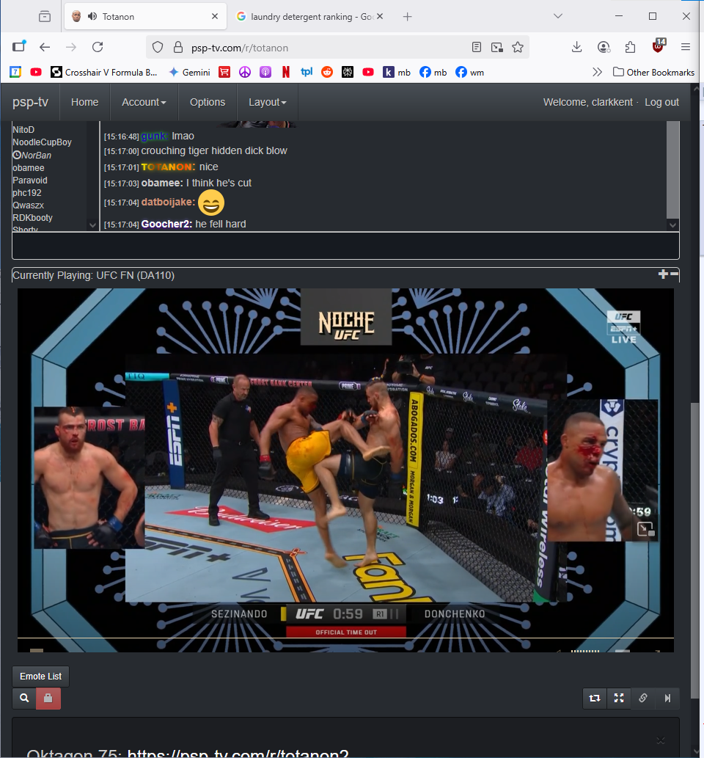Open tracking protection shield panel

pyautogui.click(x=158, y=48)
